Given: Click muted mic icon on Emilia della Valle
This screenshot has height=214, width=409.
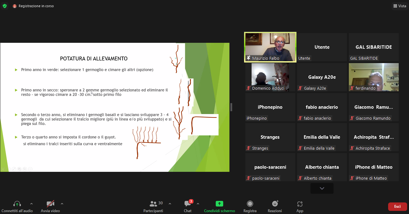Looking at the screenshot, I should coord(301,148).
